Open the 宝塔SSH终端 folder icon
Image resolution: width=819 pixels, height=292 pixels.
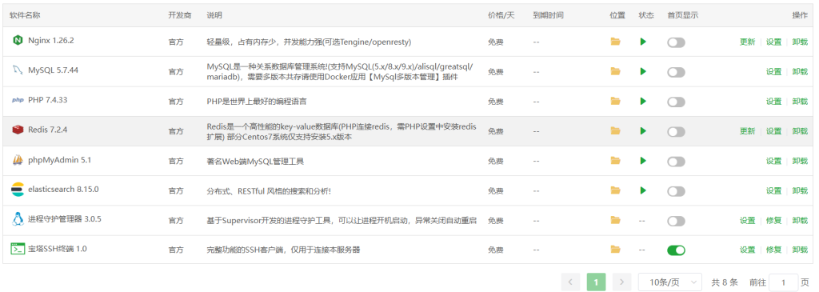click(x=615, y=250)
